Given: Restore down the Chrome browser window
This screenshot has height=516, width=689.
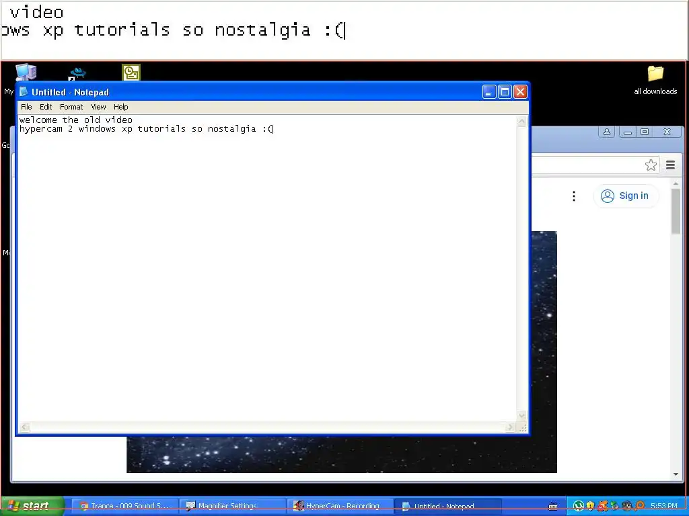Looking at the screenshot, I should (645, 132).
